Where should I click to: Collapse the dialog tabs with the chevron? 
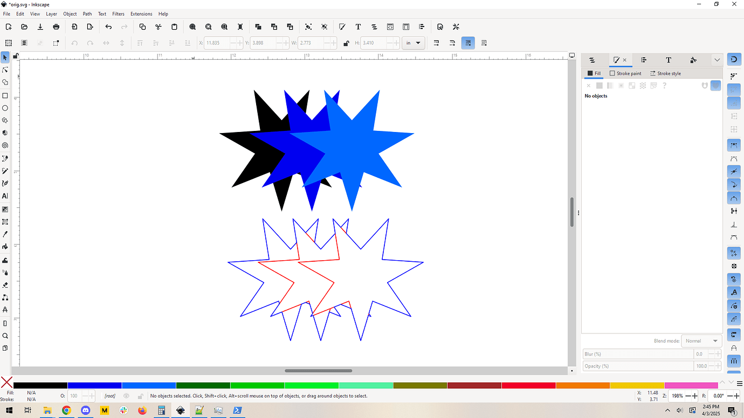(717, 60)
